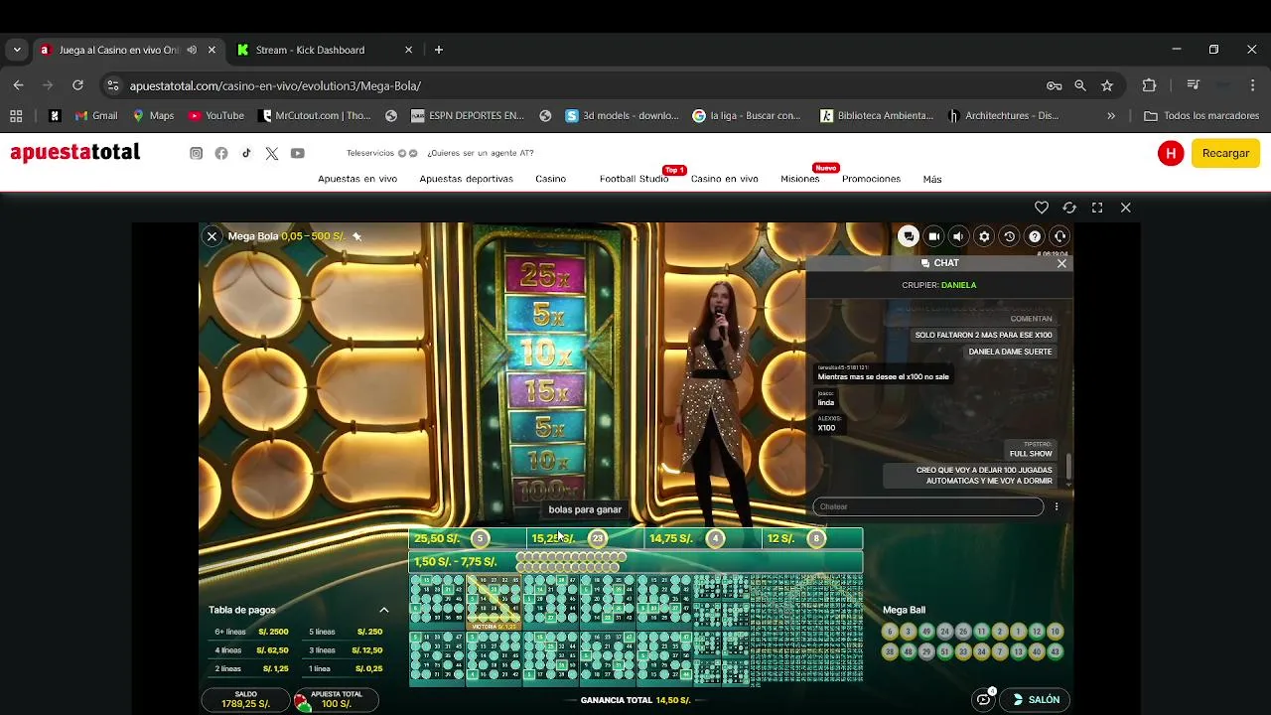Expand hidden bookmarks chevron

1111,115
